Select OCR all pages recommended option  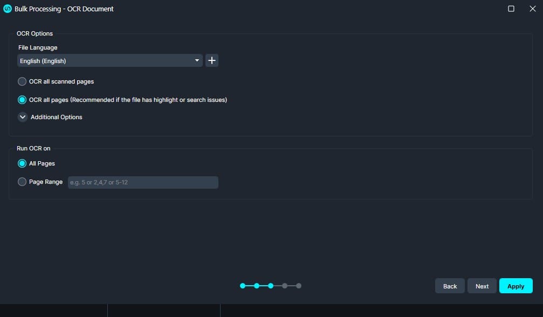click(22, 100)
